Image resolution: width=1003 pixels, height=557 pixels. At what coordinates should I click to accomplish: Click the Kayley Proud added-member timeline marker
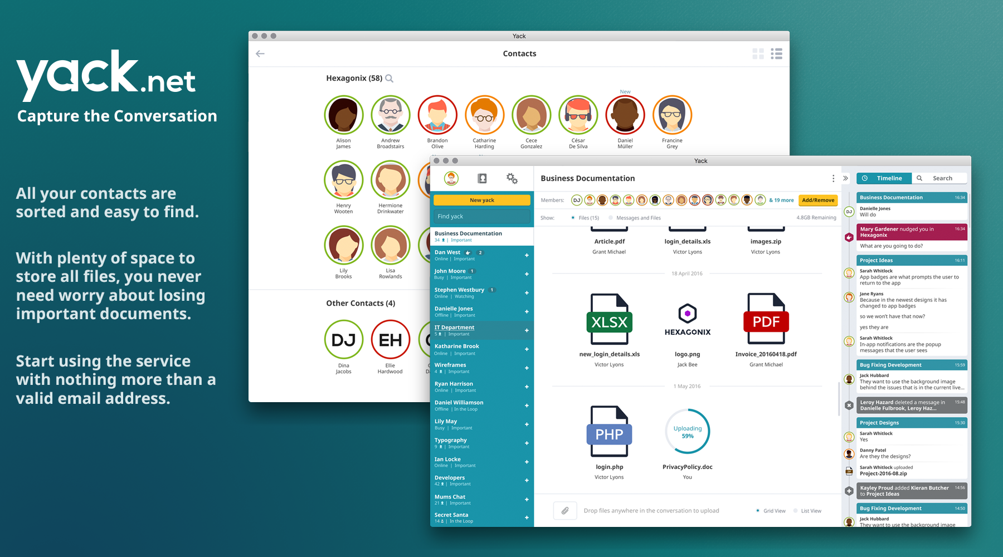click(849, 491)
